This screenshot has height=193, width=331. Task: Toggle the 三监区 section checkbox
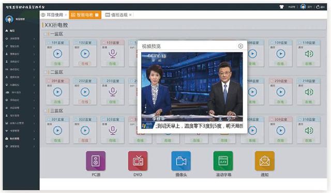click(46, 111)
